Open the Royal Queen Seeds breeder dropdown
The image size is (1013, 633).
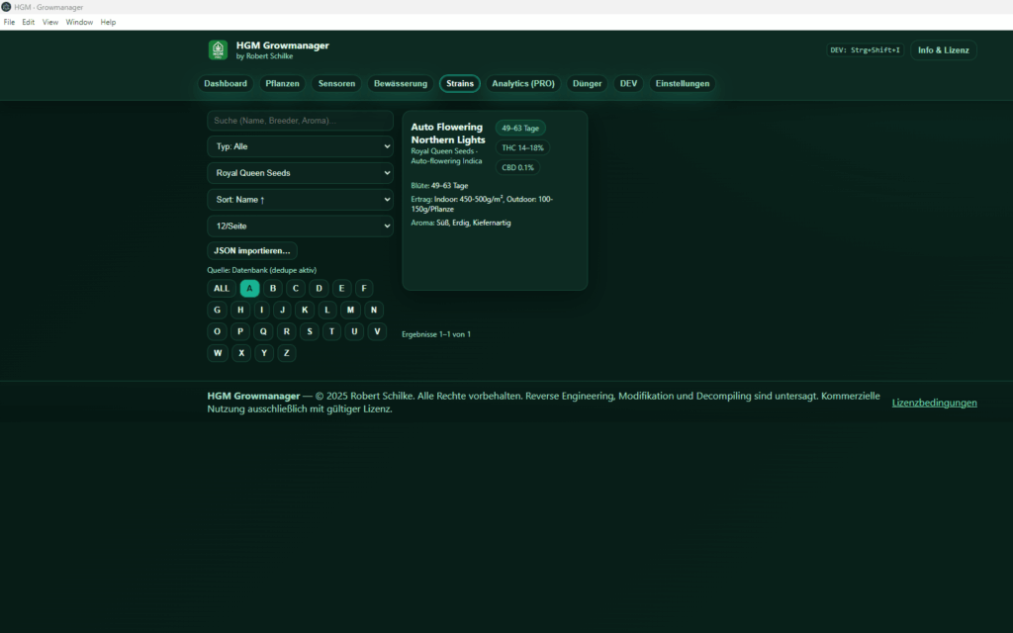(299, 172)
